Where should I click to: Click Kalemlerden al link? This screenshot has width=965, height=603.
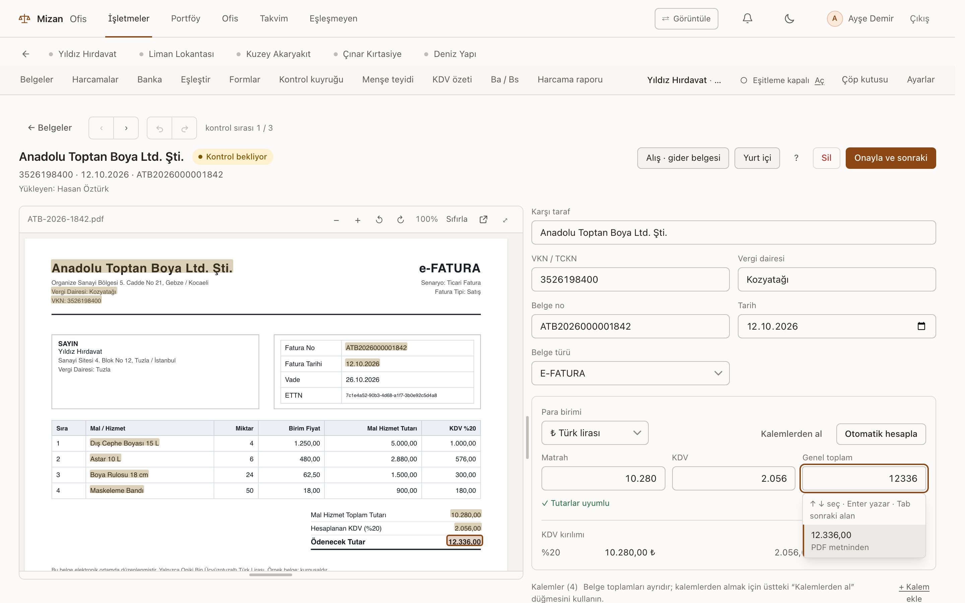791,434
